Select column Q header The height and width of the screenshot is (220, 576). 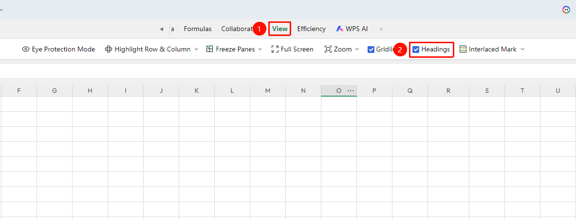[x=410, y=90]
